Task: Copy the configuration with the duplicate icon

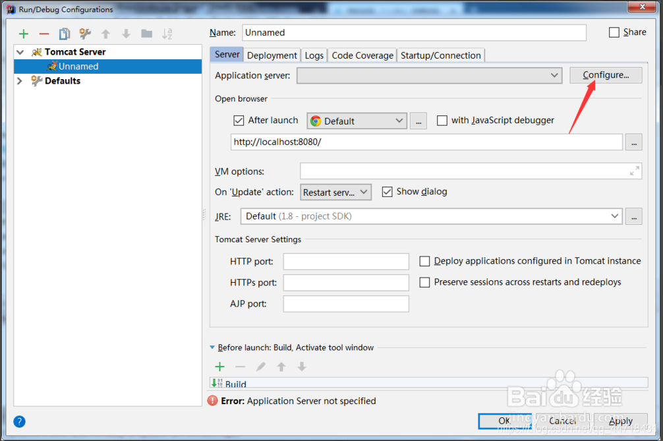Action: [65, 34]
